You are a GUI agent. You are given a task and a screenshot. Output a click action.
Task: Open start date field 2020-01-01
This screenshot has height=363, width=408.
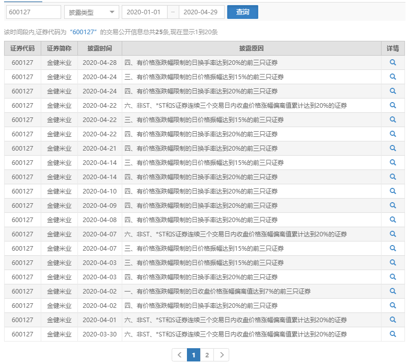(144, 12)
